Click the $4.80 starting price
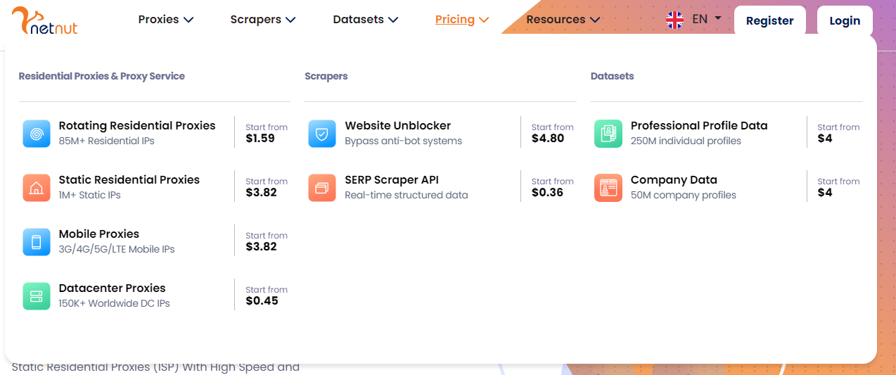Screen dimensions: 896x375 point(548,139)
